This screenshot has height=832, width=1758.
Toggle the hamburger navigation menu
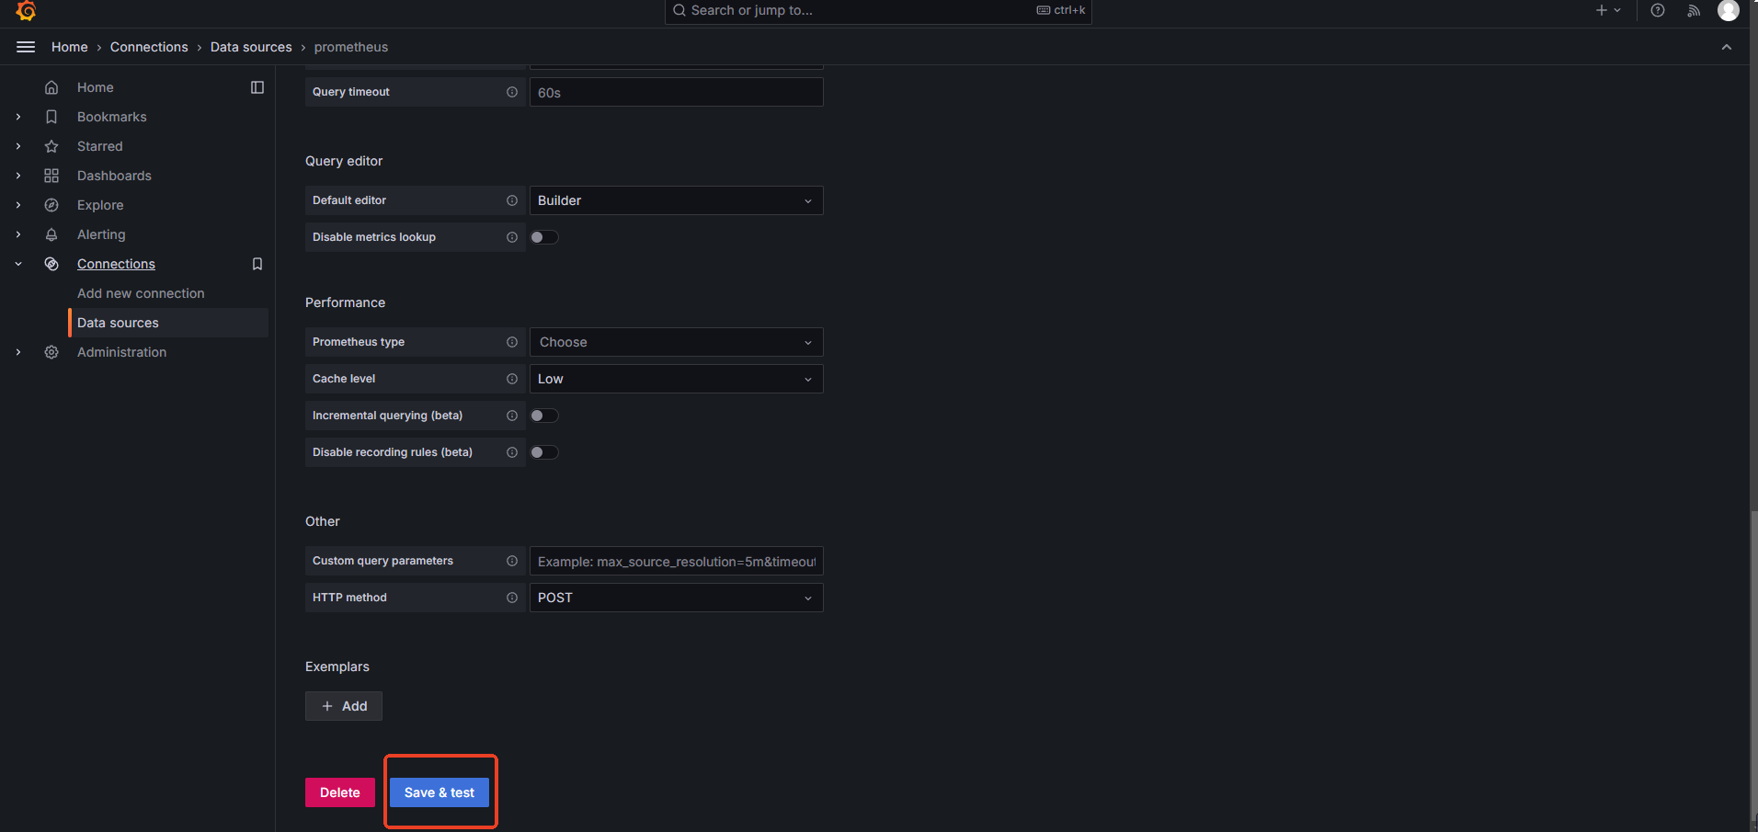tap(26, 47)
